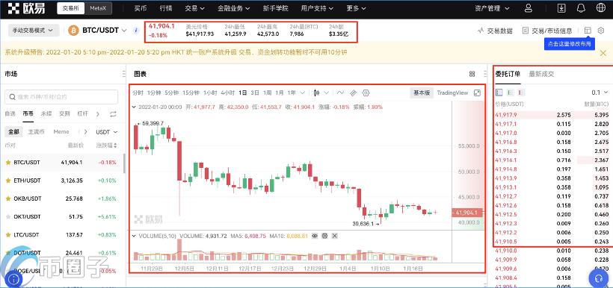This screenshot has height=288, width=613.
Task: Set chart interval to 4小时
Action: click(227, 93)
